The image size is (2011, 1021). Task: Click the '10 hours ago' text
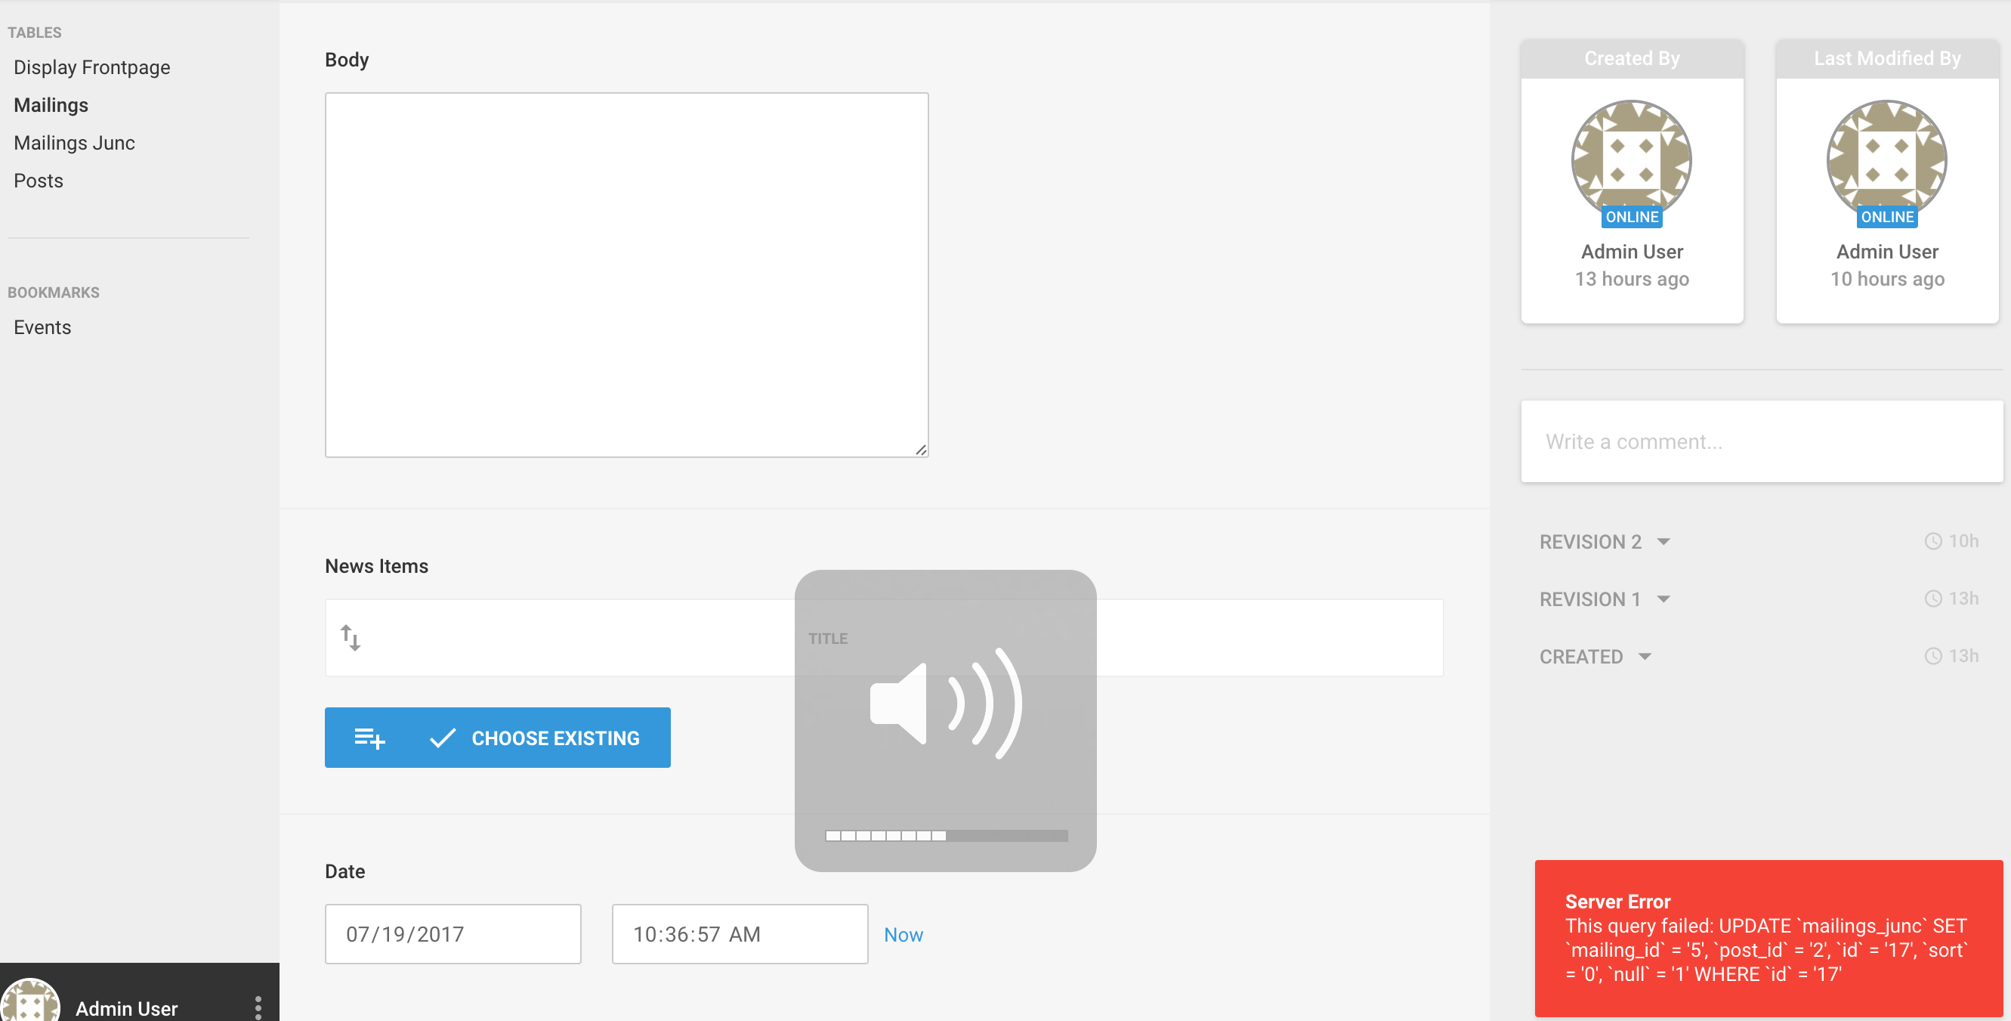coord(1886,279)
